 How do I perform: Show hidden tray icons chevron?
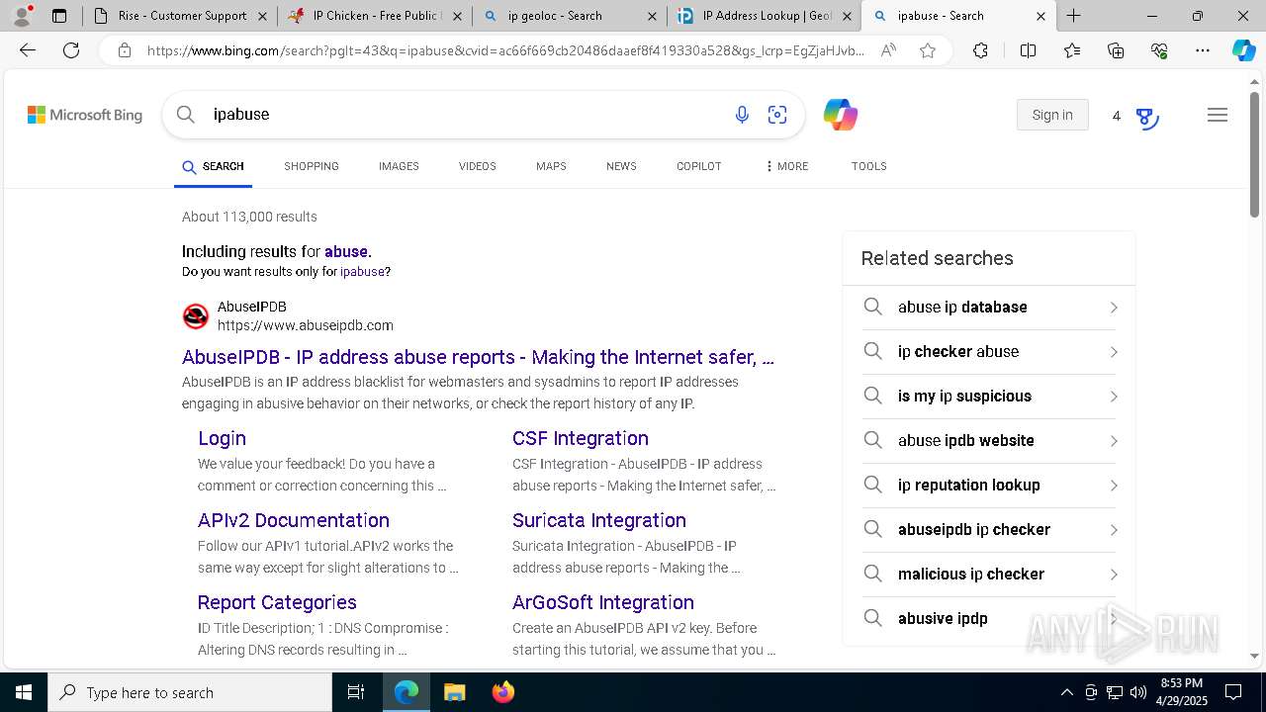[1066, 692]
